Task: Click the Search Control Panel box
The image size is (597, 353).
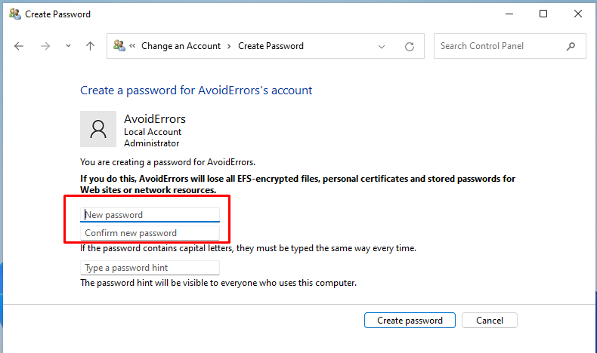Action: pos(501,46)
